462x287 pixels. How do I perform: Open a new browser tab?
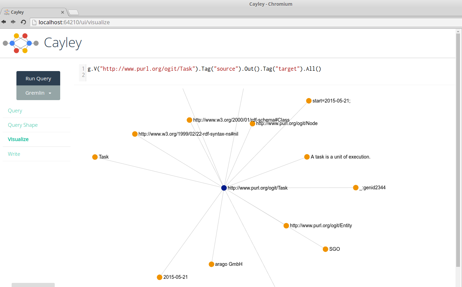(x=74, y=13)
